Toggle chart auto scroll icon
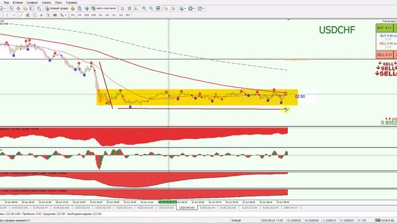Screen dimensions: 397x223 166,8
